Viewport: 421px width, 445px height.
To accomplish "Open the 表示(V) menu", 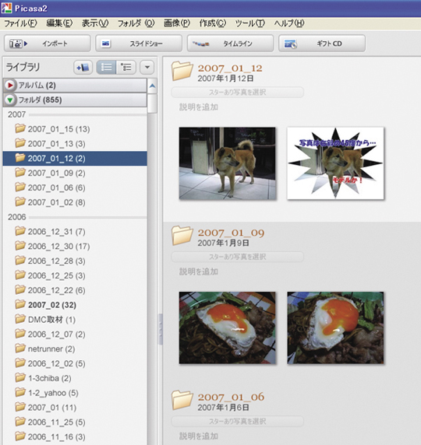I will click(x=95, y=23).
